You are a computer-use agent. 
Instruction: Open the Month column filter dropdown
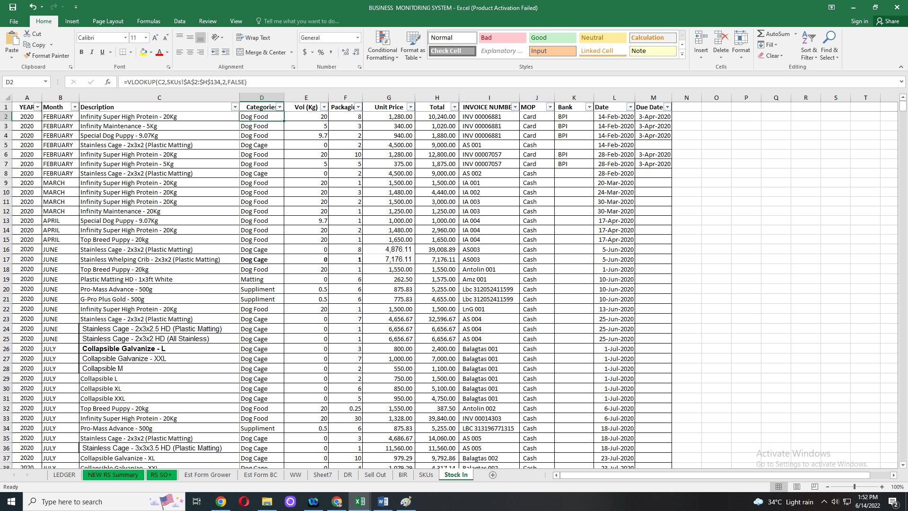(74, 107)
